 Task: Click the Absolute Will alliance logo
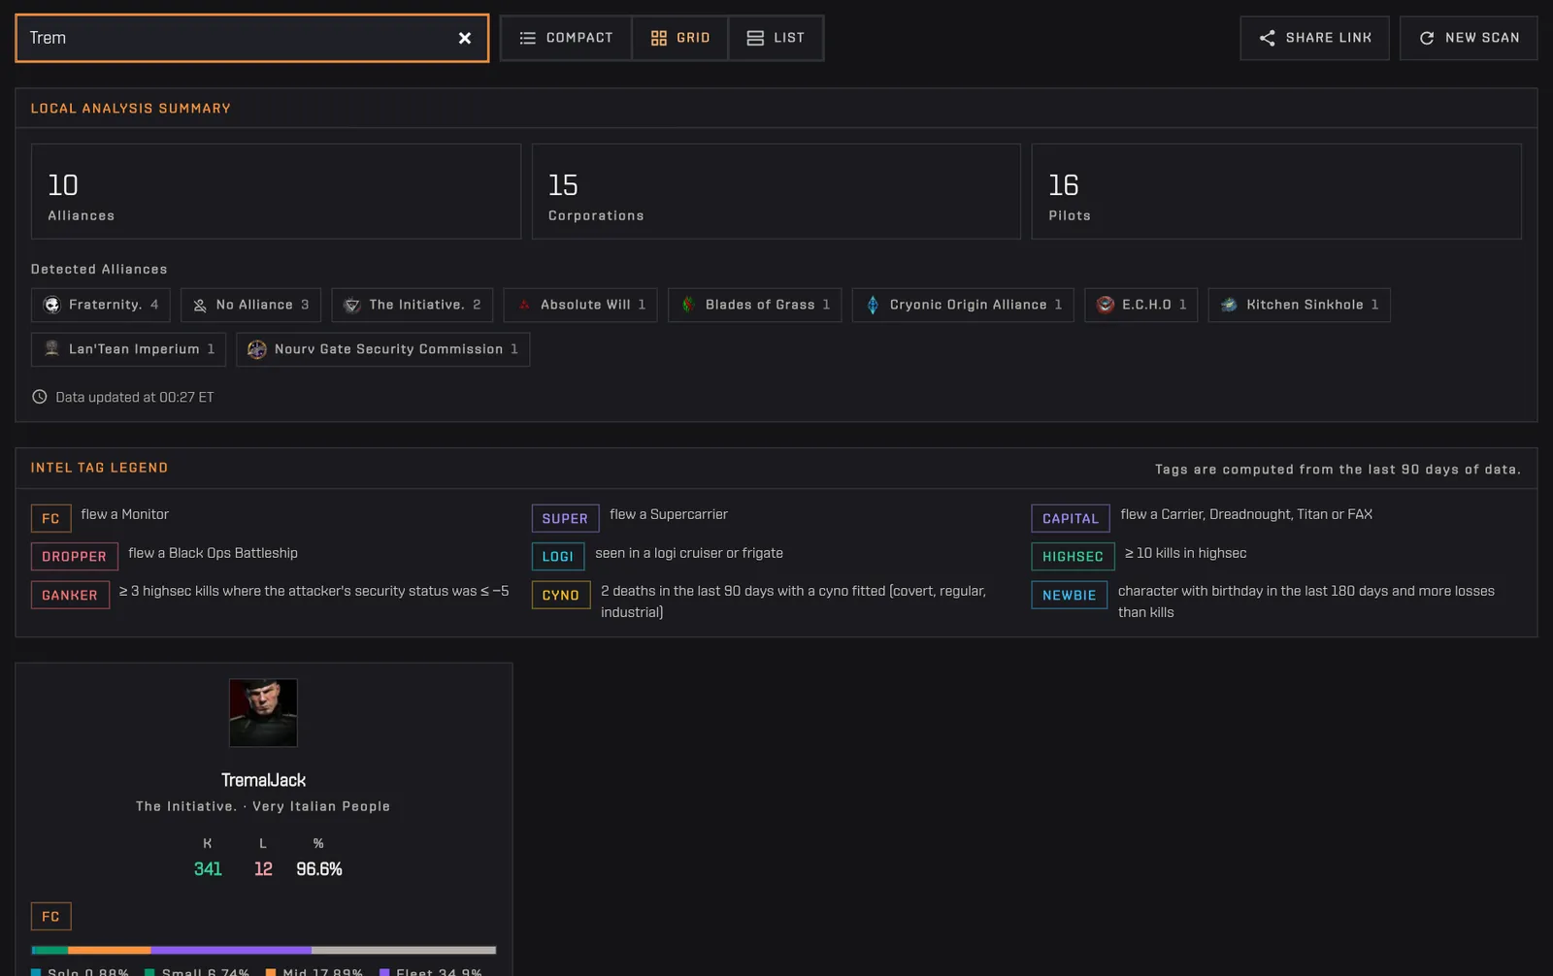(524, 305)
